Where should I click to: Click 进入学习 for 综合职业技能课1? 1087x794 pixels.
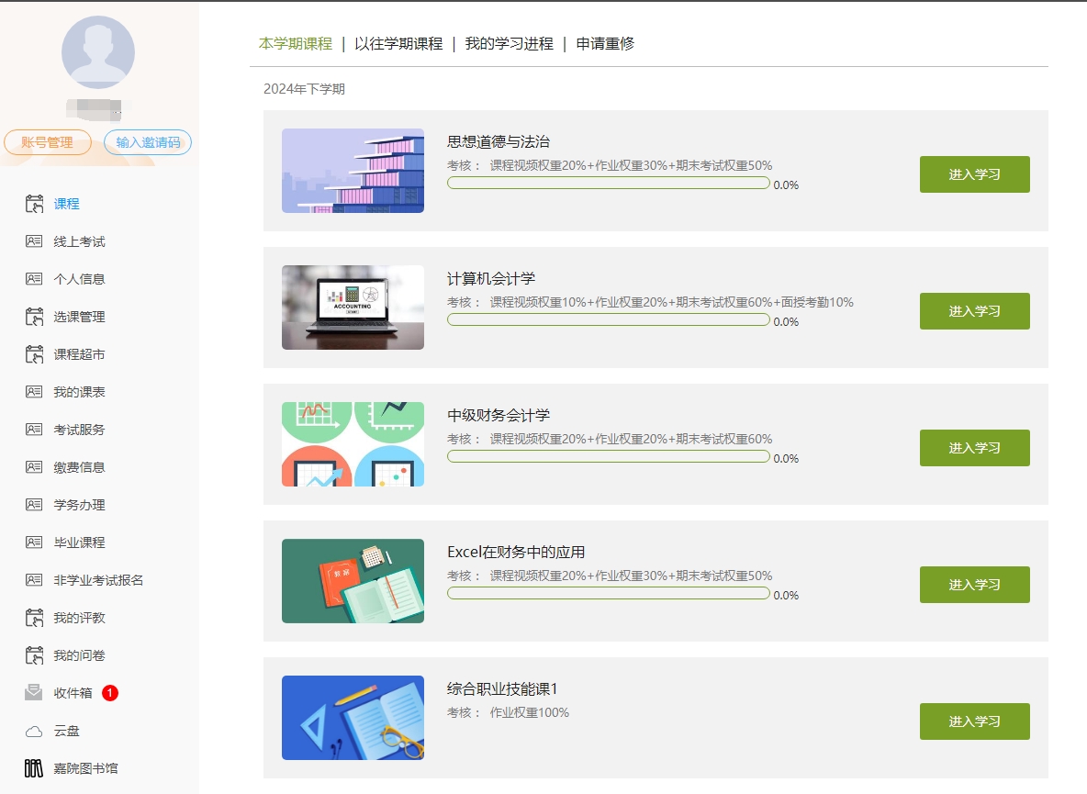click(974, 721)
